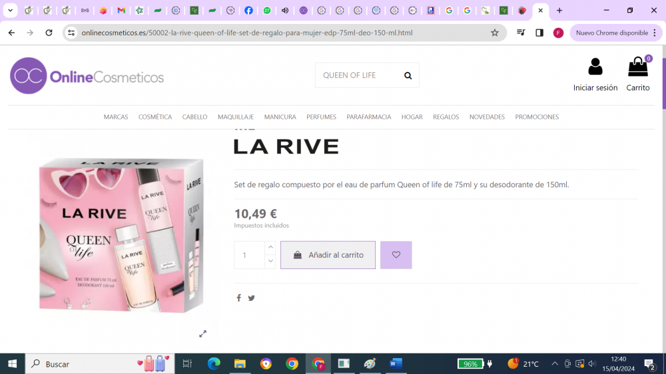666x374 pixels.
Task: Click the OnlineCosmeticos logo
Action: click(x=87, y=76)
